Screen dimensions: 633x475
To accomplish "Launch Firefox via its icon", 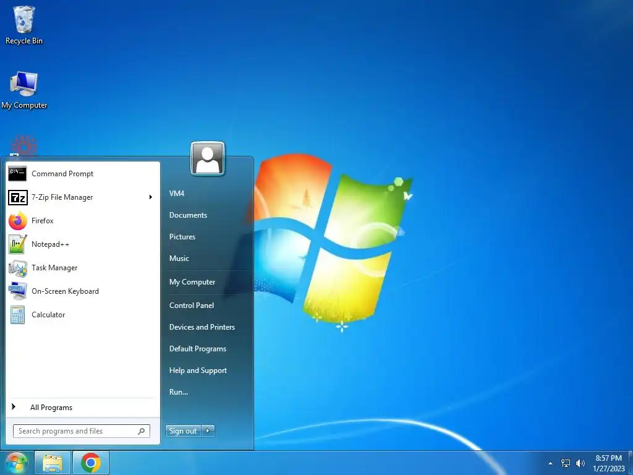I will pyautogui.click(x=17, y=221).
